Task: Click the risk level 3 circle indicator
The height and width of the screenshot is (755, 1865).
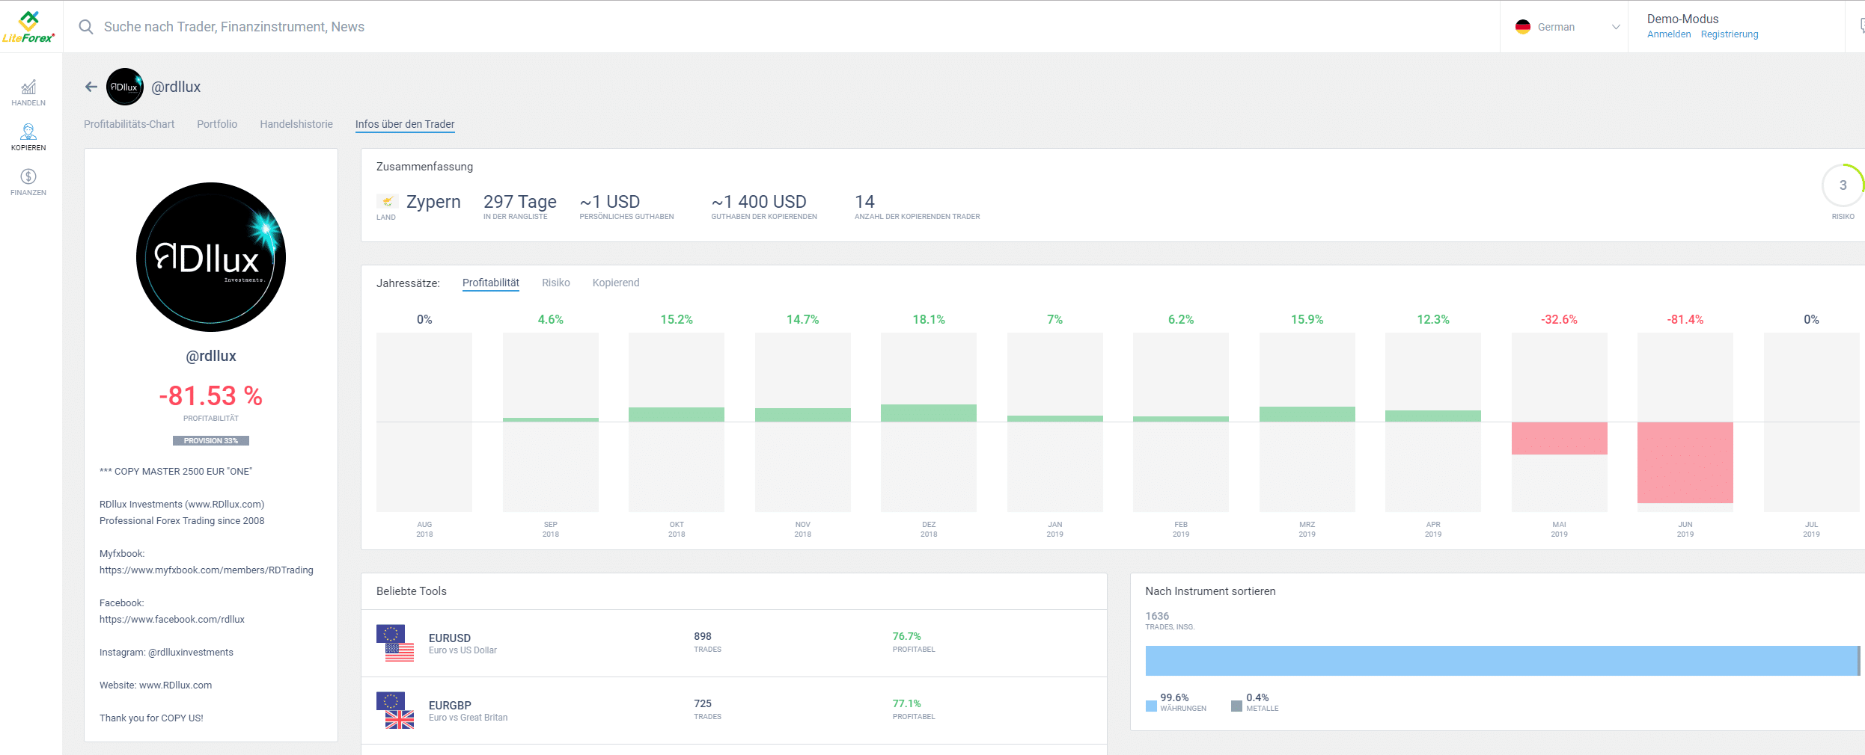Action: tap(1842, 185)
